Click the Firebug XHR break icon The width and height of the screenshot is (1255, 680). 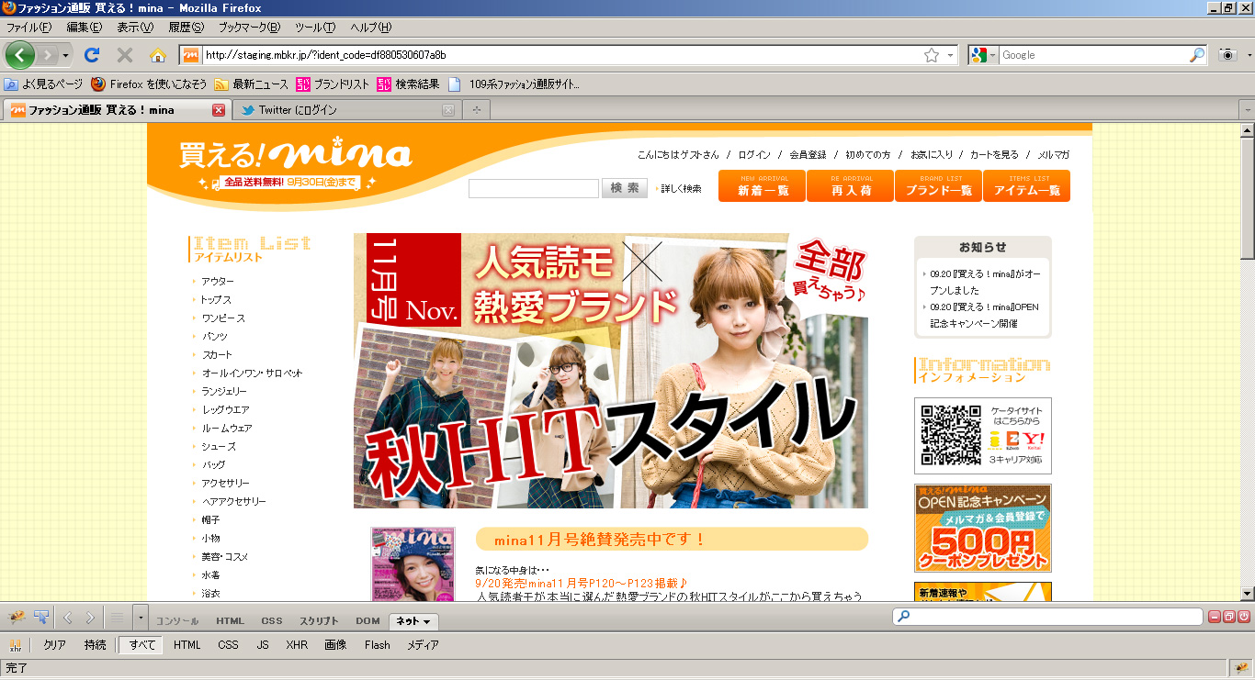coord(15,645)
